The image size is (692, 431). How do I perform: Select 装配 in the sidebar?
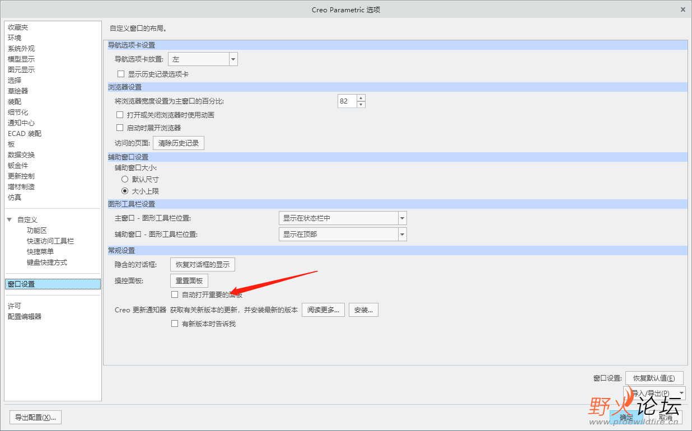point(15,102)
